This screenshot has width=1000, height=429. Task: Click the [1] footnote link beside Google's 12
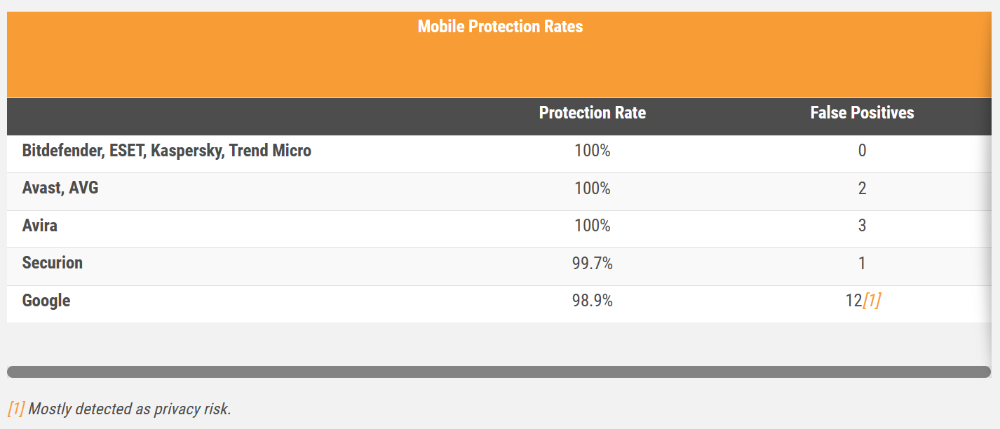(872, 301)
